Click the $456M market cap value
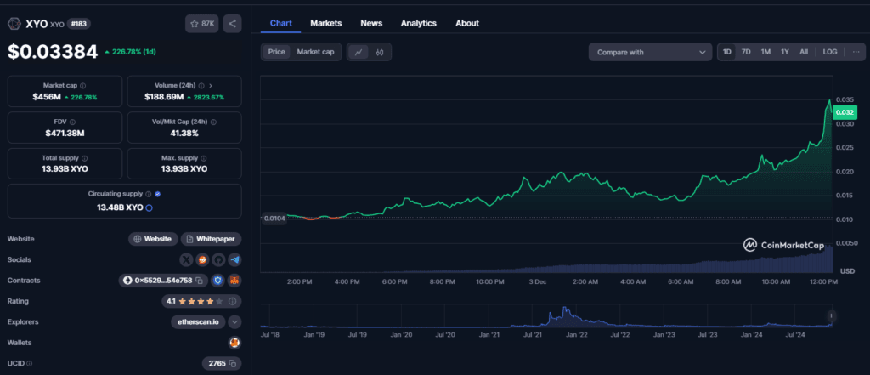 46,97
